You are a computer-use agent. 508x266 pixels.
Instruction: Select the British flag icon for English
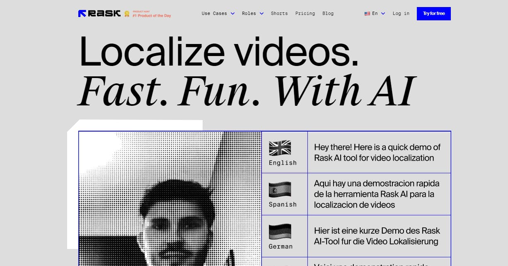point(280,148)
